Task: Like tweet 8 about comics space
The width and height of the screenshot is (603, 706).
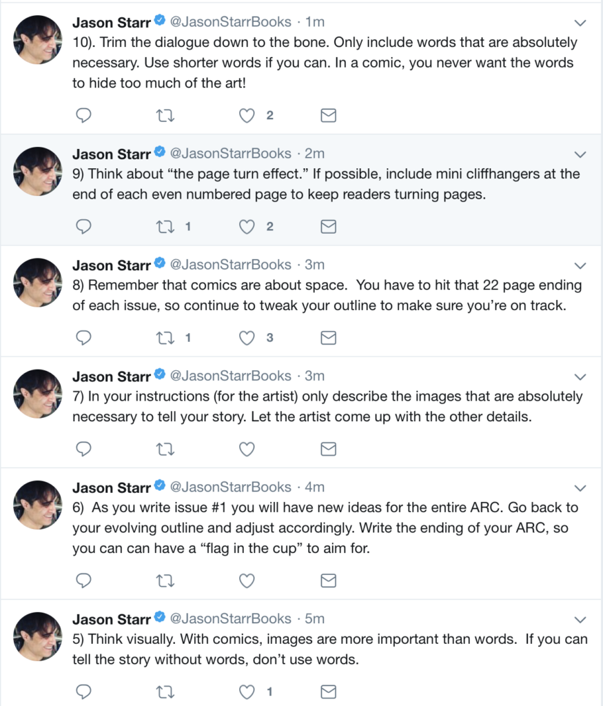Action: tap(247, 338)
